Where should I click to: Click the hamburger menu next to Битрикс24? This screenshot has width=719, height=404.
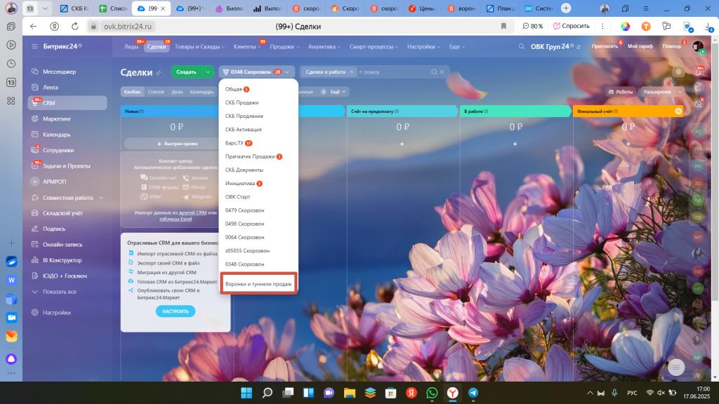point(34,46)
